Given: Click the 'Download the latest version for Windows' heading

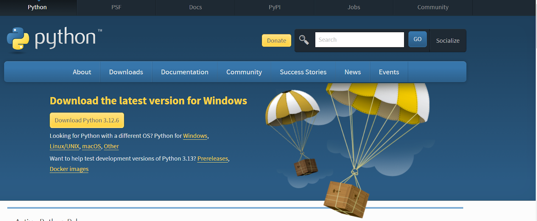Looking at the screenshot, I should (148, 101).
